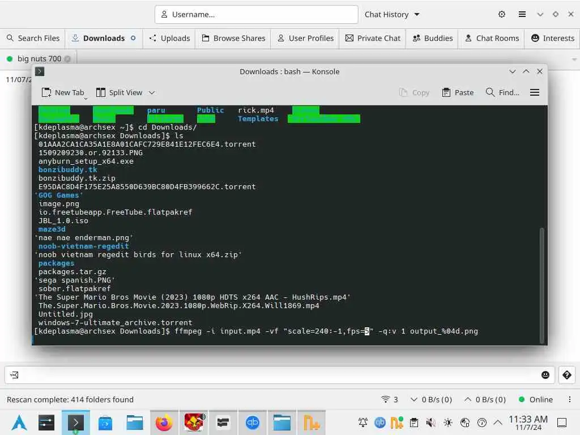Open the User Profiles tab
Screen dimensions: 580x435
[x=305, y=38]
